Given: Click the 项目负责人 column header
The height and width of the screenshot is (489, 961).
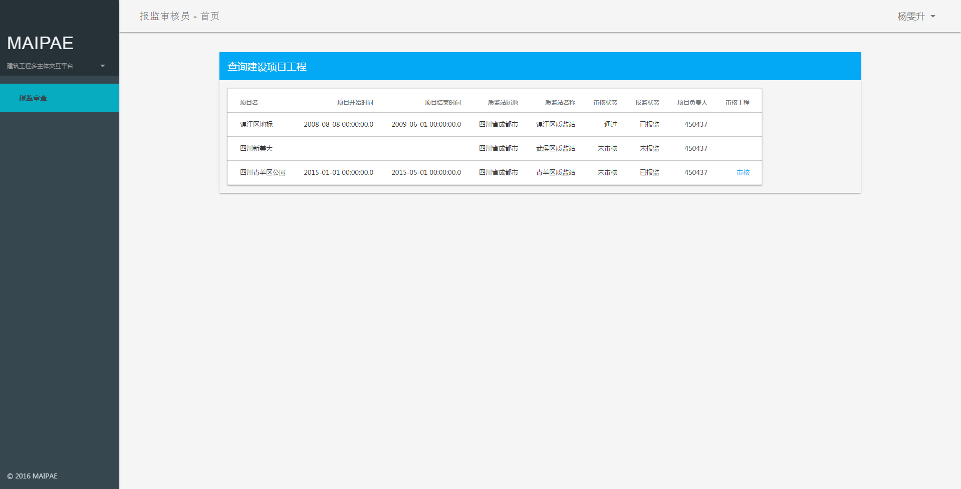Looking at the screenshot, I should tap(692, 103).
